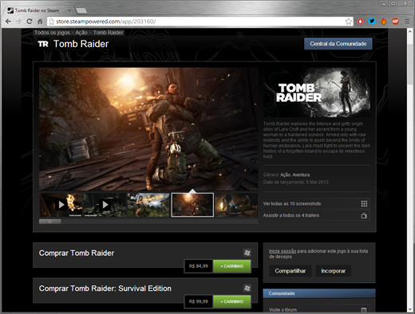
Task: Click the Comunidade section header
Action: click(319, 293)
